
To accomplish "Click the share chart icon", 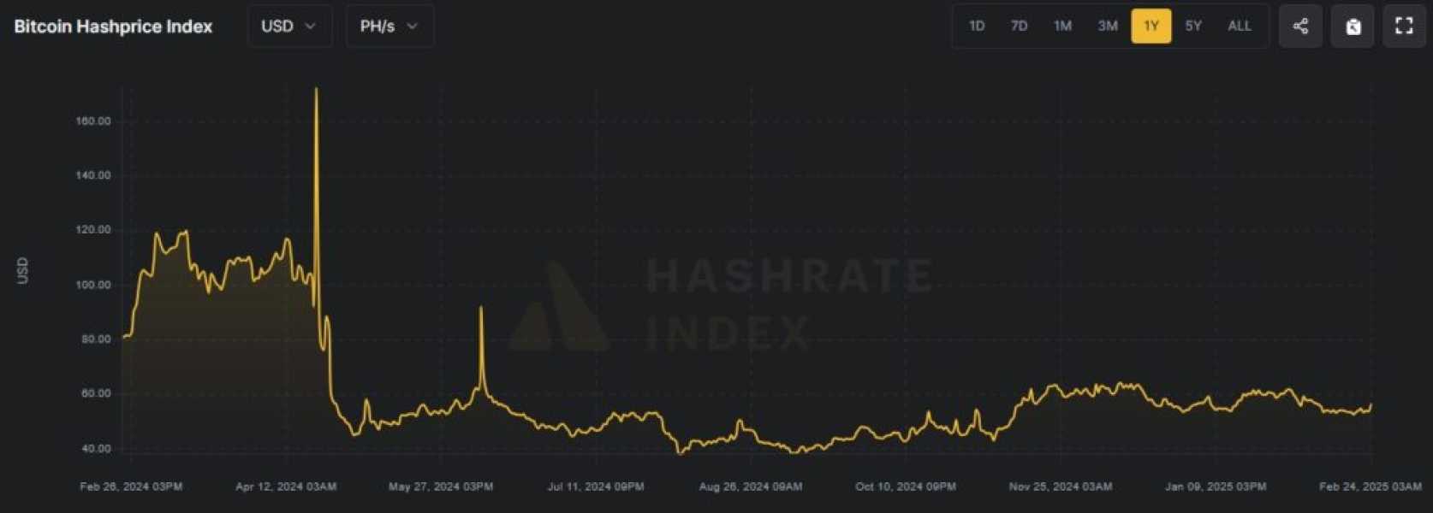I will coord(1300,26).
